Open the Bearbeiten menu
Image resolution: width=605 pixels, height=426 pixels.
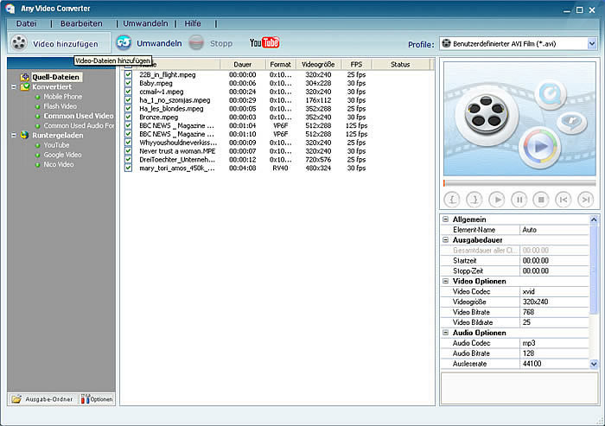click(81, 23)
